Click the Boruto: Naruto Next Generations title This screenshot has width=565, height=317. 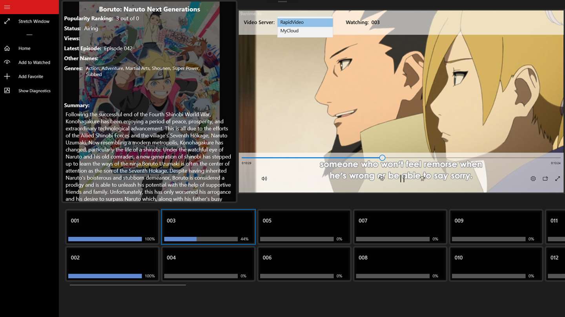pos(149,9)
